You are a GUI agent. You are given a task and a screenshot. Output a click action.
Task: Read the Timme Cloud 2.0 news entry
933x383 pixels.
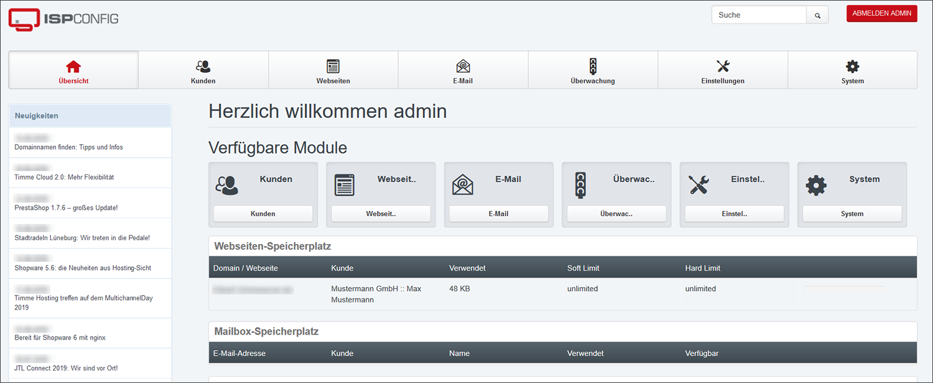[x=64, y=177]
